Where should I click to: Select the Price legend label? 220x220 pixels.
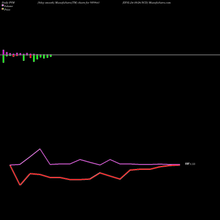coord(7,10)
